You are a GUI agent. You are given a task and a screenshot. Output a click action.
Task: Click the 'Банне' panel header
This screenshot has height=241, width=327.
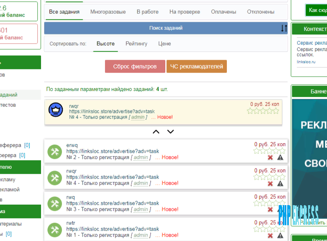tap(309, 91)
